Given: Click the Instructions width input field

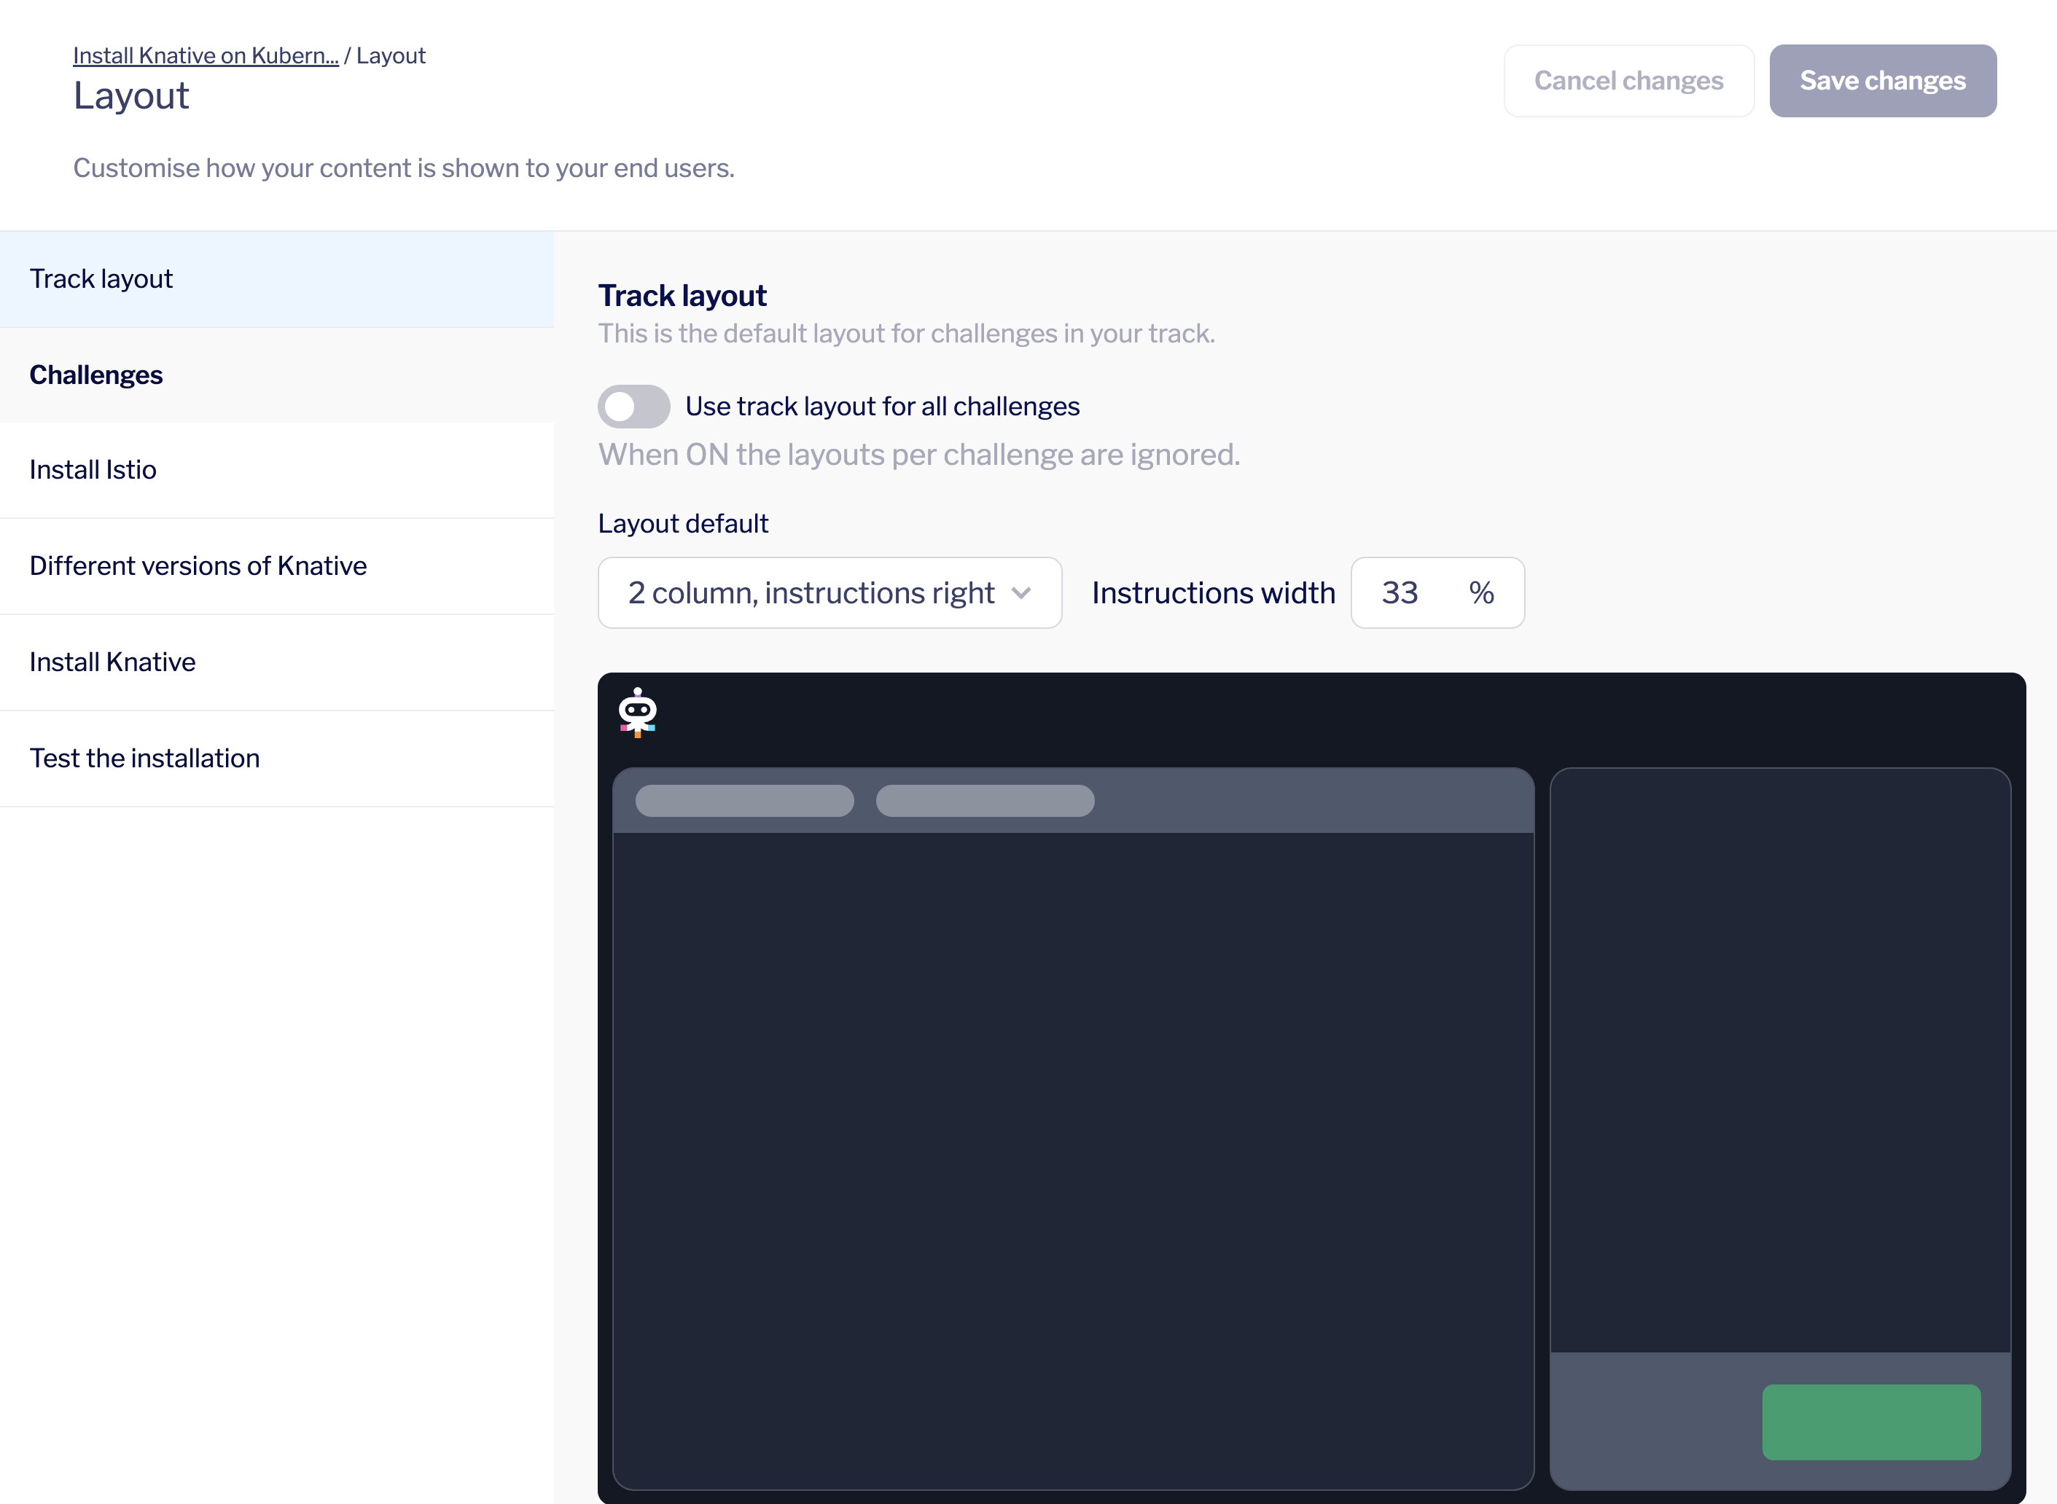Looking at the screenshot, I should pos(1407,594).
